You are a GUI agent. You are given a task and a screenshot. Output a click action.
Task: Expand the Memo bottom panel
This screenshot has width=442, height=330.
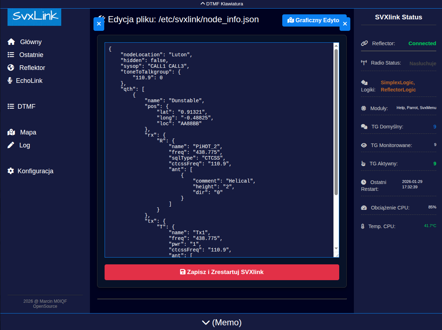[221, 322]
